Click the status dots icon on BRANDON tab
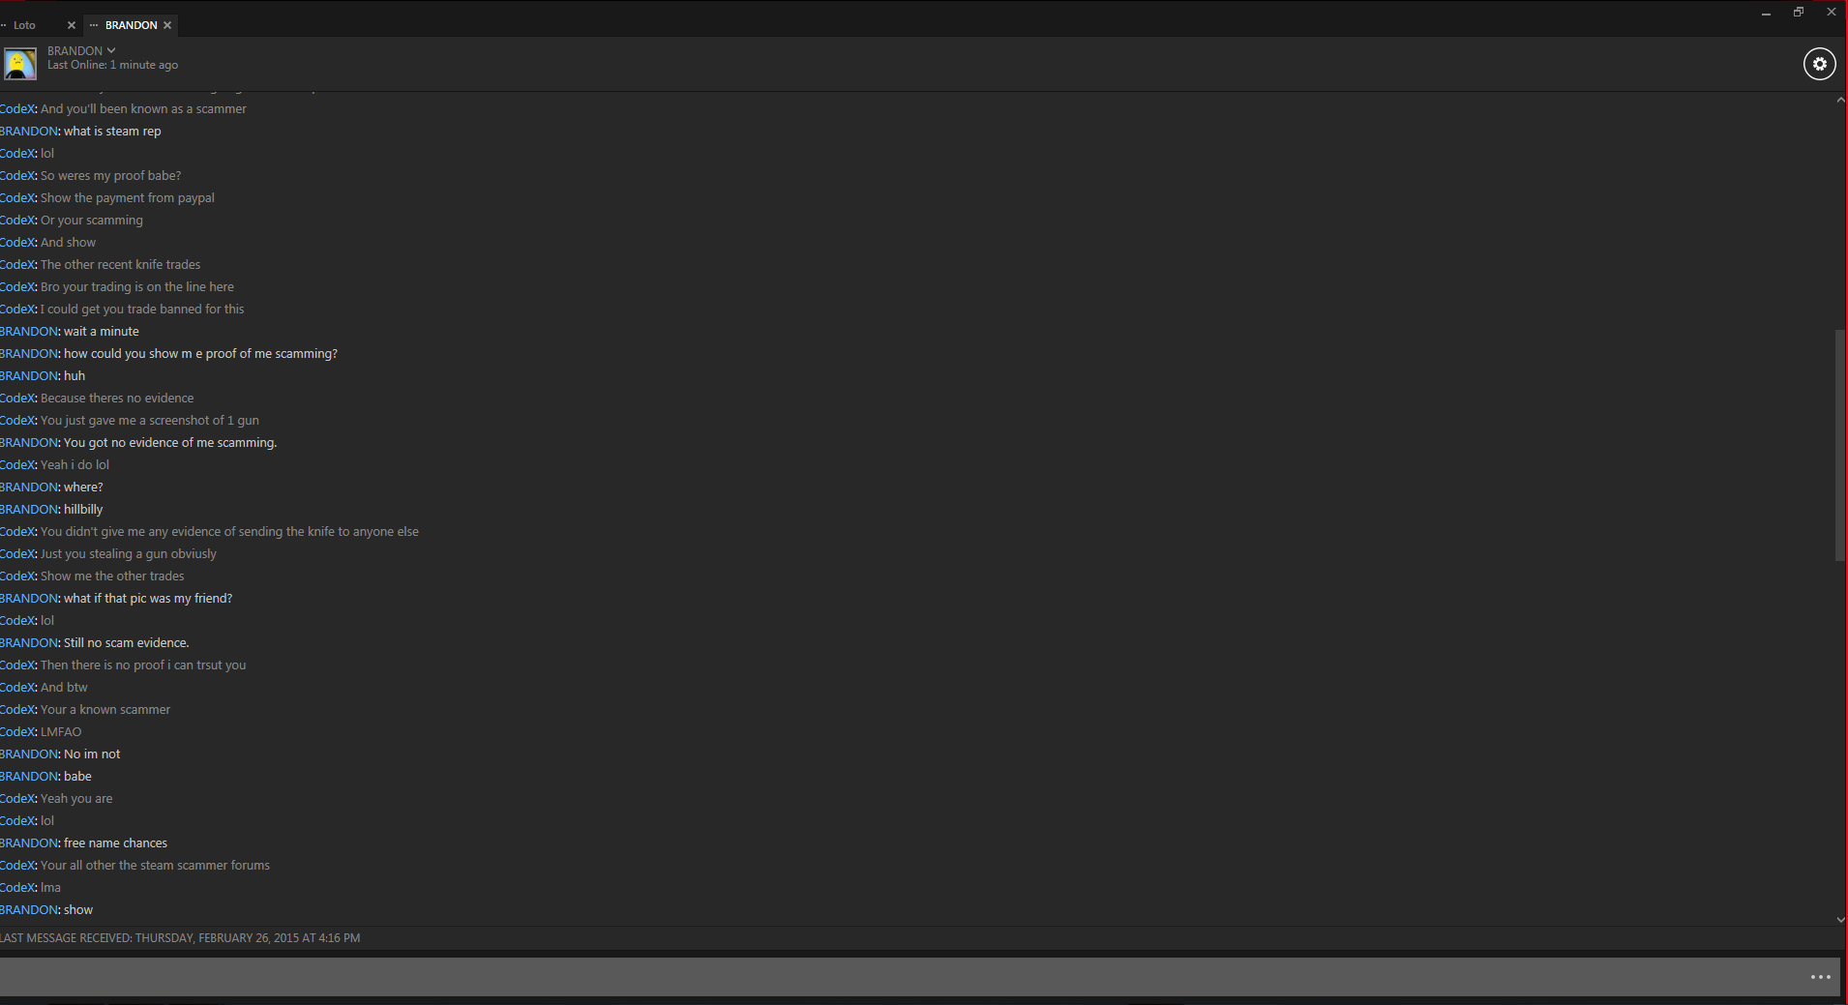 tap(94, 25)
